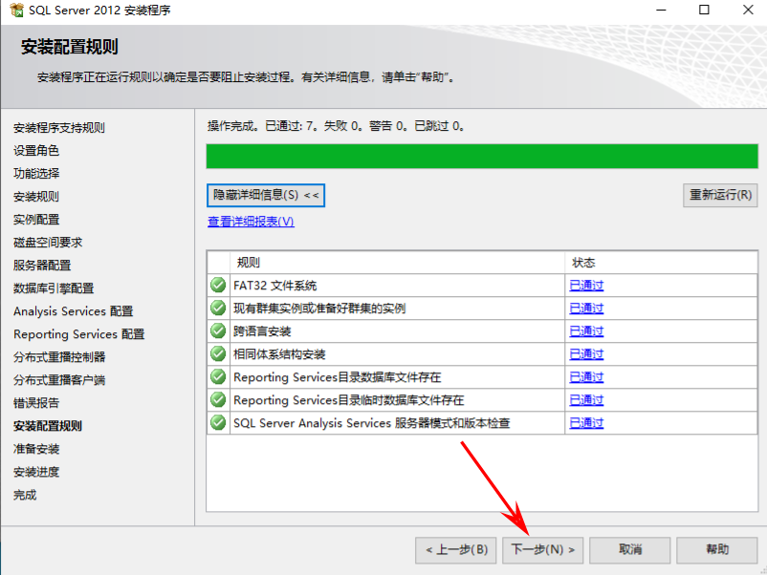Open 已通过 link for Reporting Services目录数据库文件存在

[586, 377]
